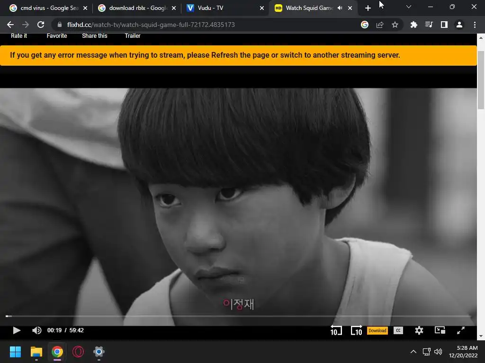Open video player settings gear
The height and width of the screenshot is (363, 485).
tap(419, 330)
